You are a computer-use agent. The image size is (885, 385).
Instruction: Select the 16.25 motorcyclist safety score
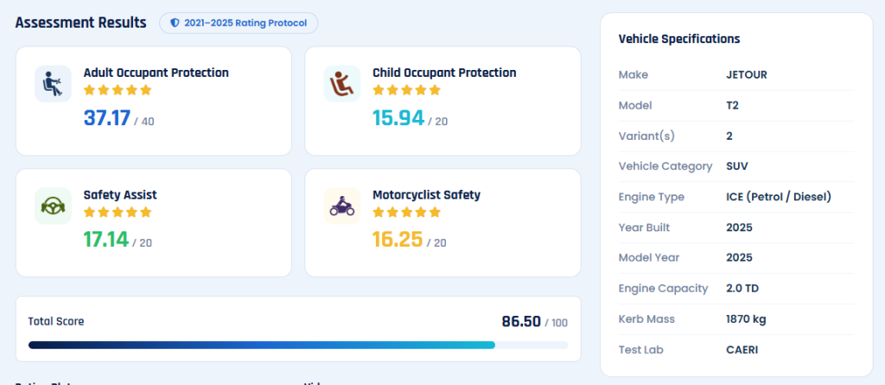tap(398, 240)
